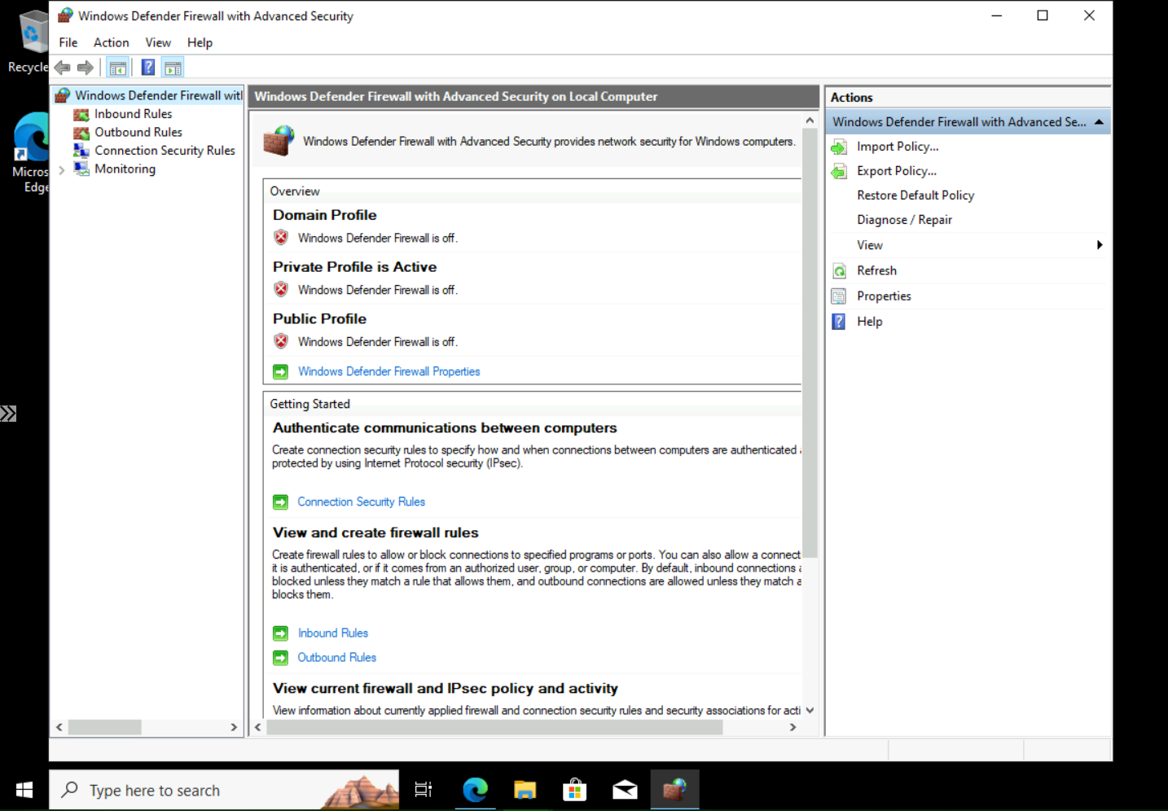Click center pane vertical scrollbar down arrow

click(810, 710)
